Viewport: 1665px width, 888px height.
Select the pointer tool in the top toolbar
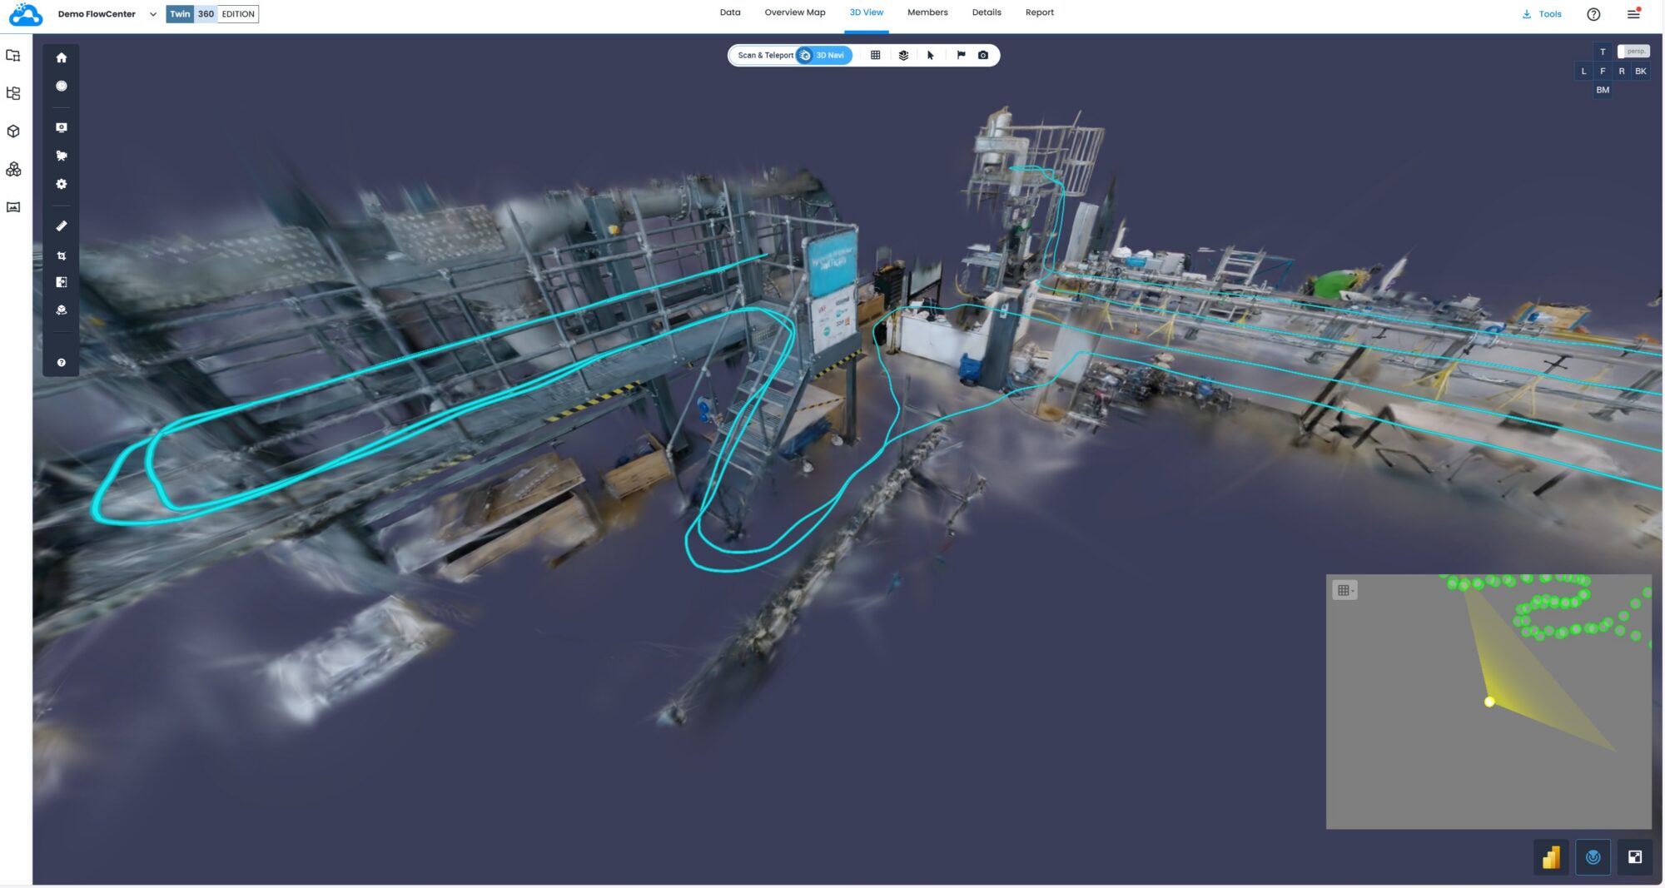(x=929, y=55)
